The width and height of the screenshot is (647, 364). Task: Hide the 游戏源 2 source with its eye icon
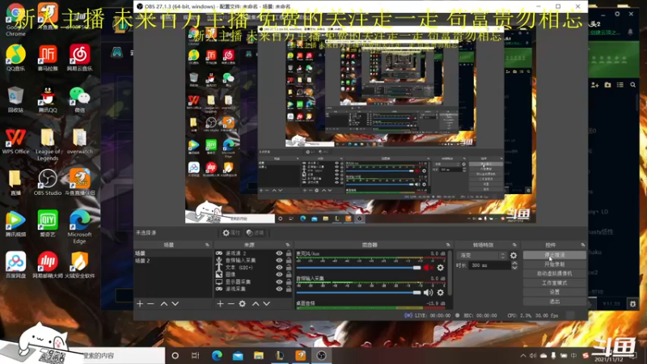point(279,253)
